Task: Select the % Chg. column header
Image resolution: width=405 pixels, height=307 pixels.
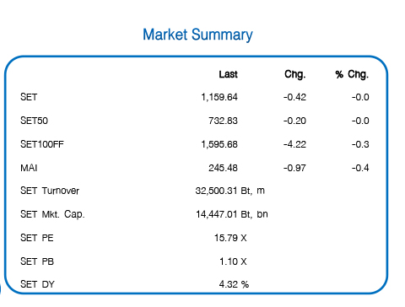Action: point(352,74)
